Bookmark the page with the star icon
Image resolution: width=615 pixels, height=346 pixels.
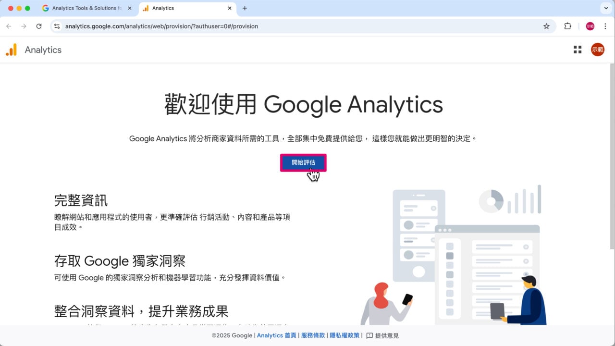pos(546,26)
